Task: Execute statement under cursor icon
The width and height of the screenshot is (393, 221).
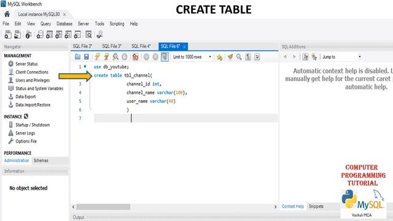Action: tap(106, 57)
